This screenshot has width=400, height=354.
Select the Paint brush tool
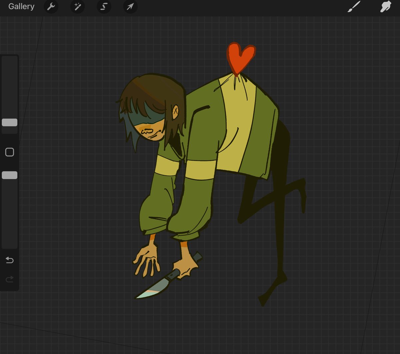(354, 6)
